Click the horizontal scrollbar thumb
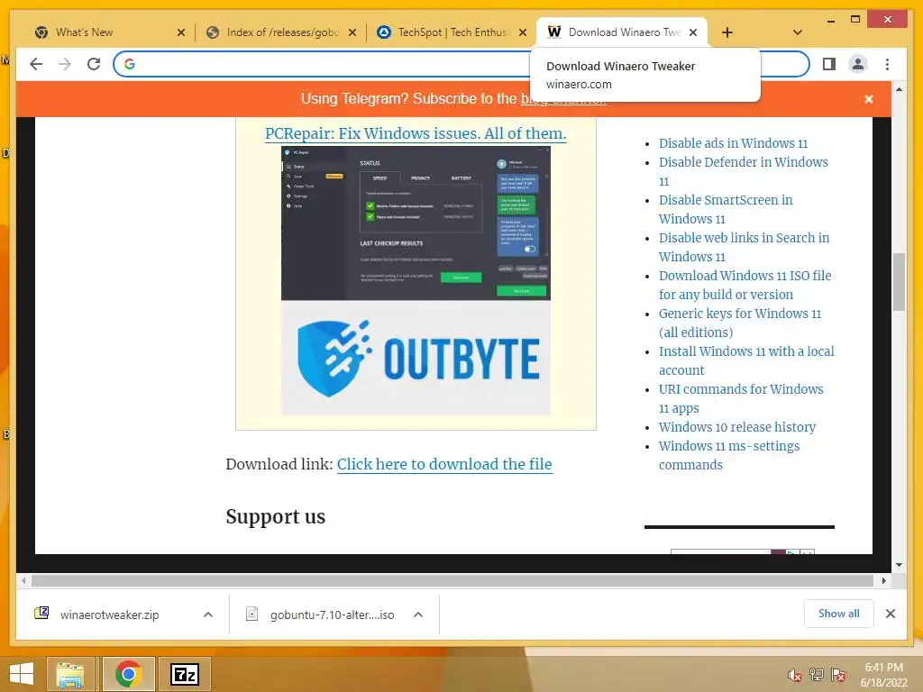 [x=452, y=581]
